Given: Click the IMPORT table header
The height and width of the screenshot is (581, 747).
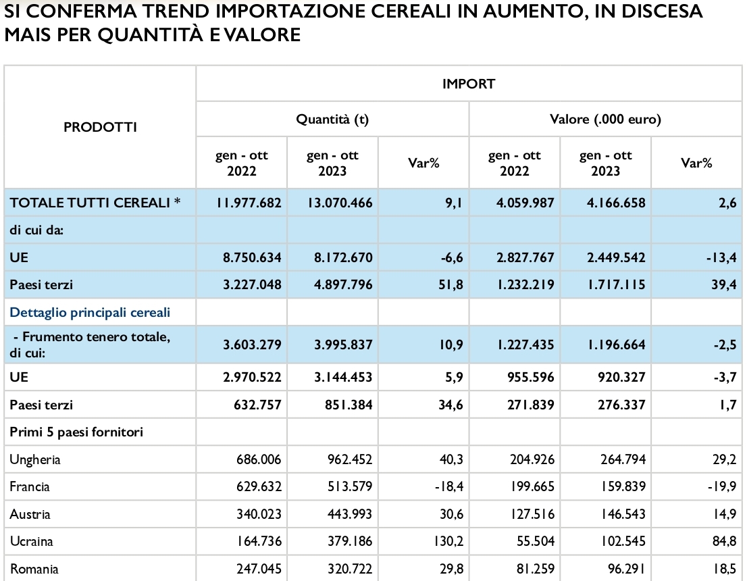Looking at the screenshot, I should [x=469, y=84].
